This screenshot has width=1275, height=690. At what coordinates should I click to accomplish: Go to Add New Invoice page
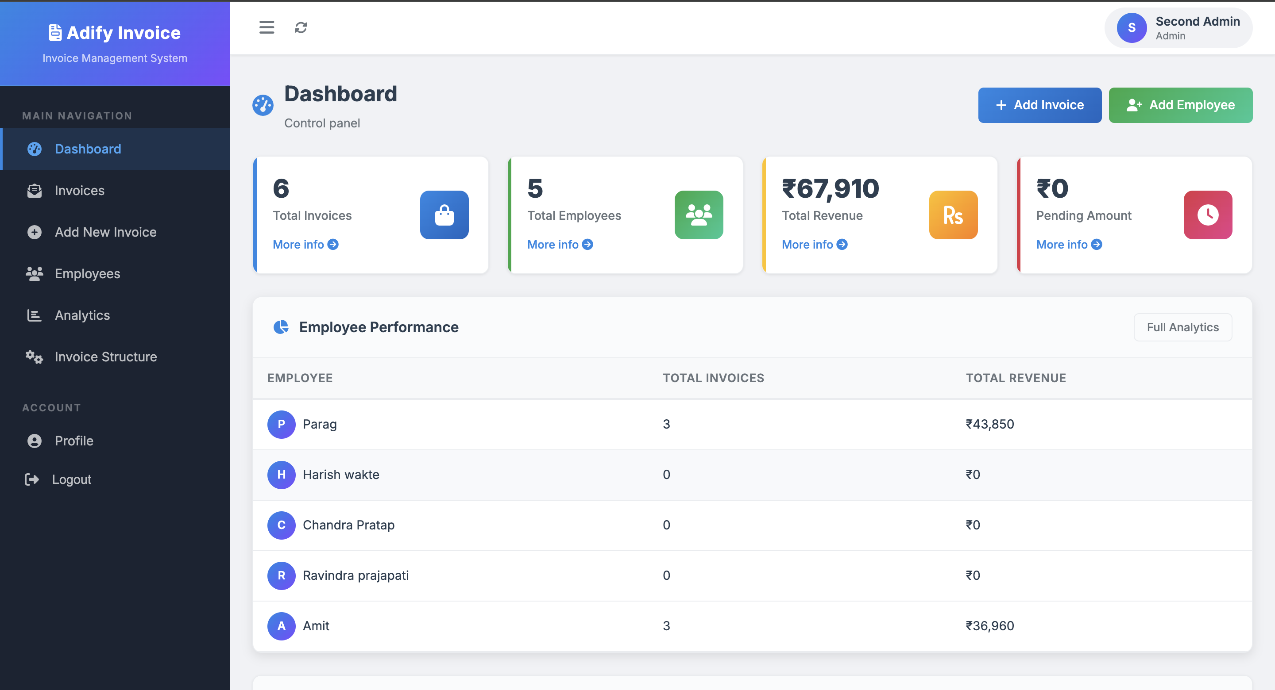[x=105, y=232]
